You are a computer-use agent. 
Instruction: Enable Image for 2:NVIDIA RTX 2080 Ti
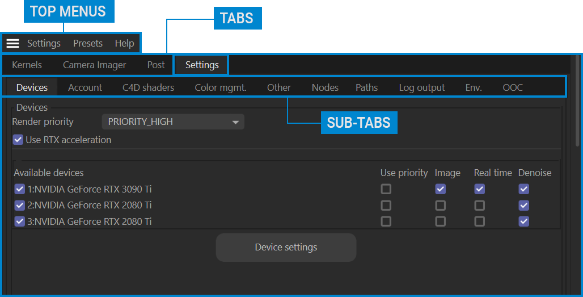click(x=441, y=205)
